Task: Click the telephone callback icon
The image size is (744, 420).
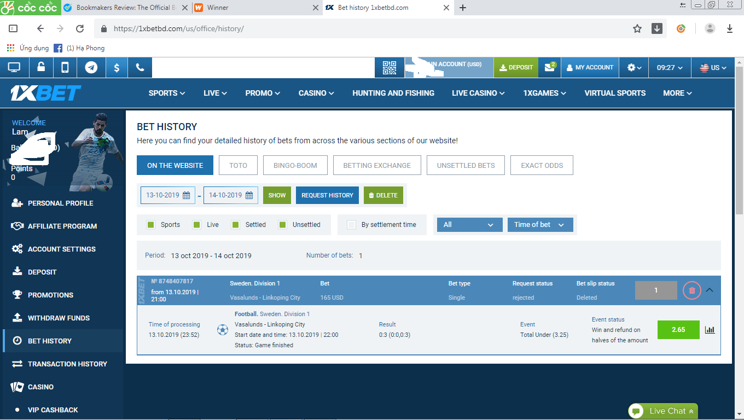Action: [x=140, y=67]
